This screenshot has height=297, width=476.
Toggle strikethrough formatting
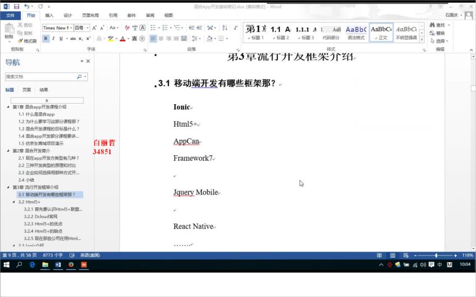pyautogui.click(x=73, y=39)
